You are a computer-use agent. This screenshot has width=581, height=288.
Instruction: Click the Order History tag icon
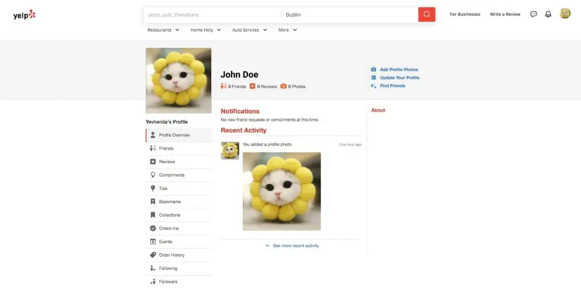point(153,255)
